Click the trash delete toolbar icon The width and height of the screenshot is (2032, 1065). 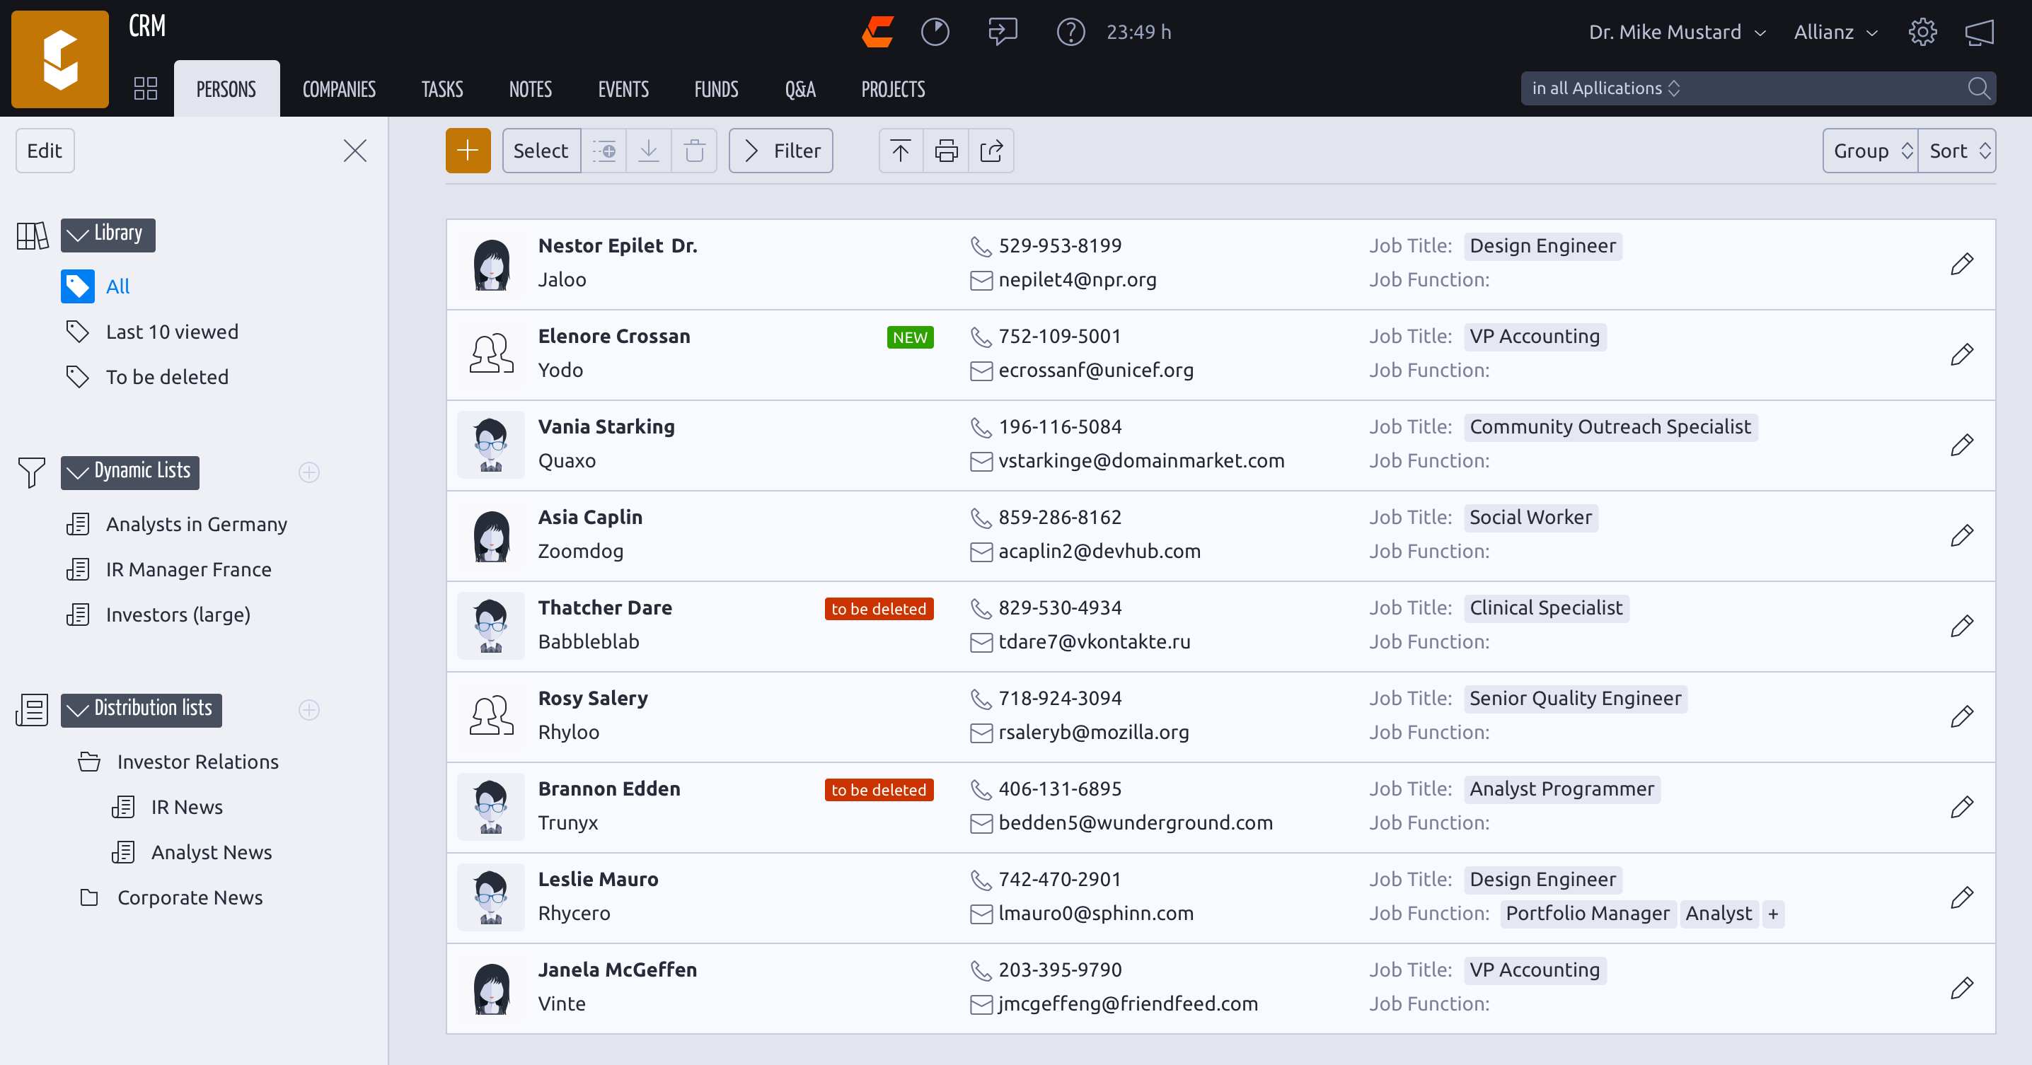click(694, 151)
